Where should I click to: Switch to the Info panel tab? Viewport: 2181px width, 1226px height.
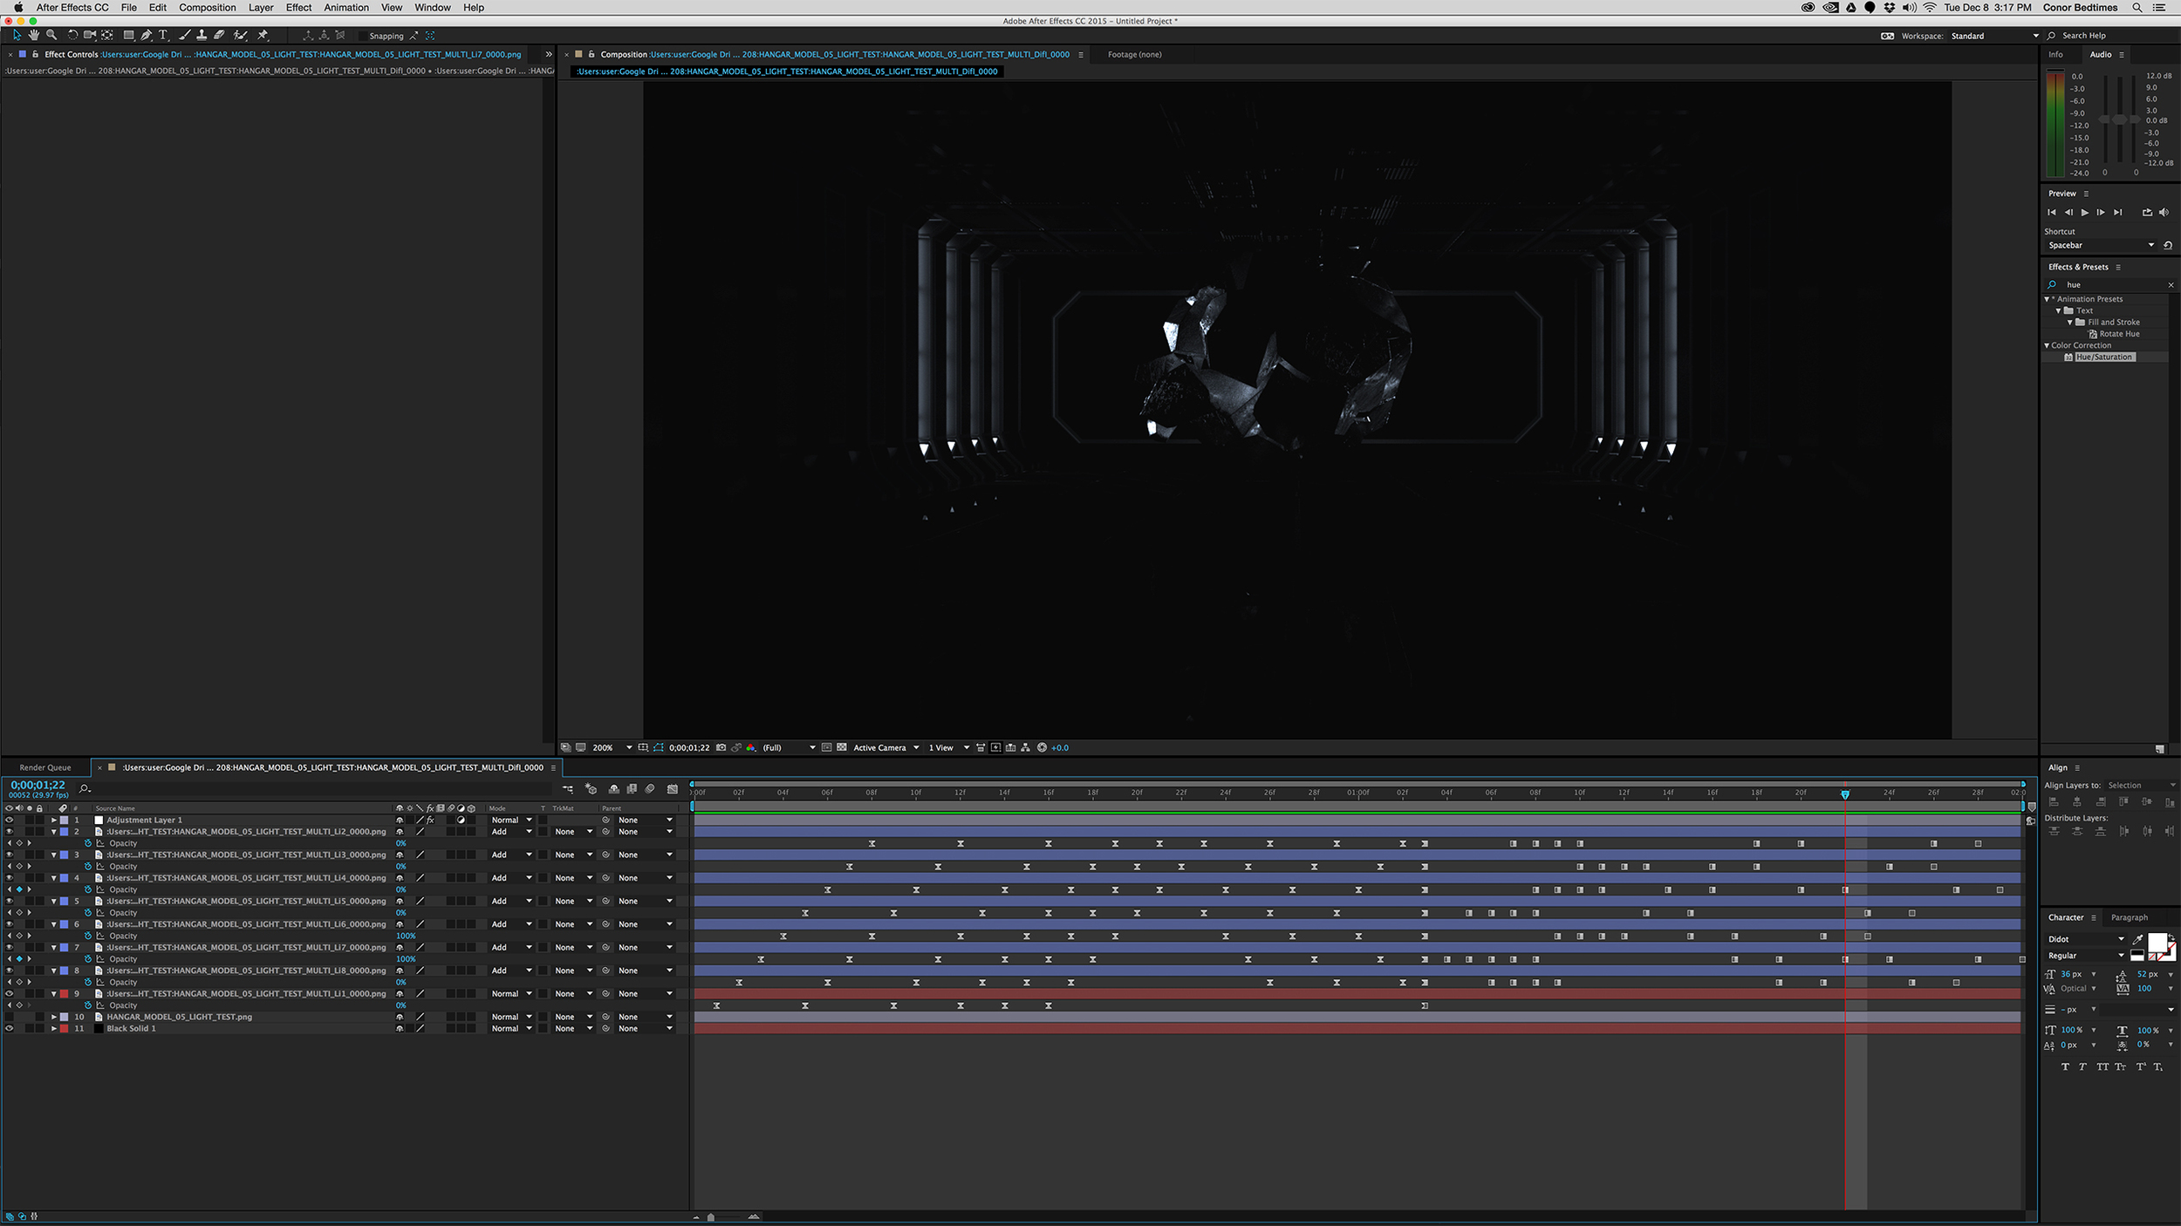(x=2056, y=54)
